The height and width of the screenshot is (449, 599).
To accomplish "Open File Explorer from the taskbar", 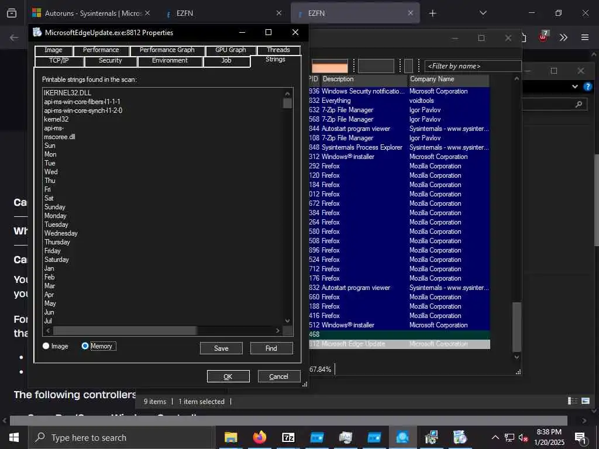I will tap(230, 437).
